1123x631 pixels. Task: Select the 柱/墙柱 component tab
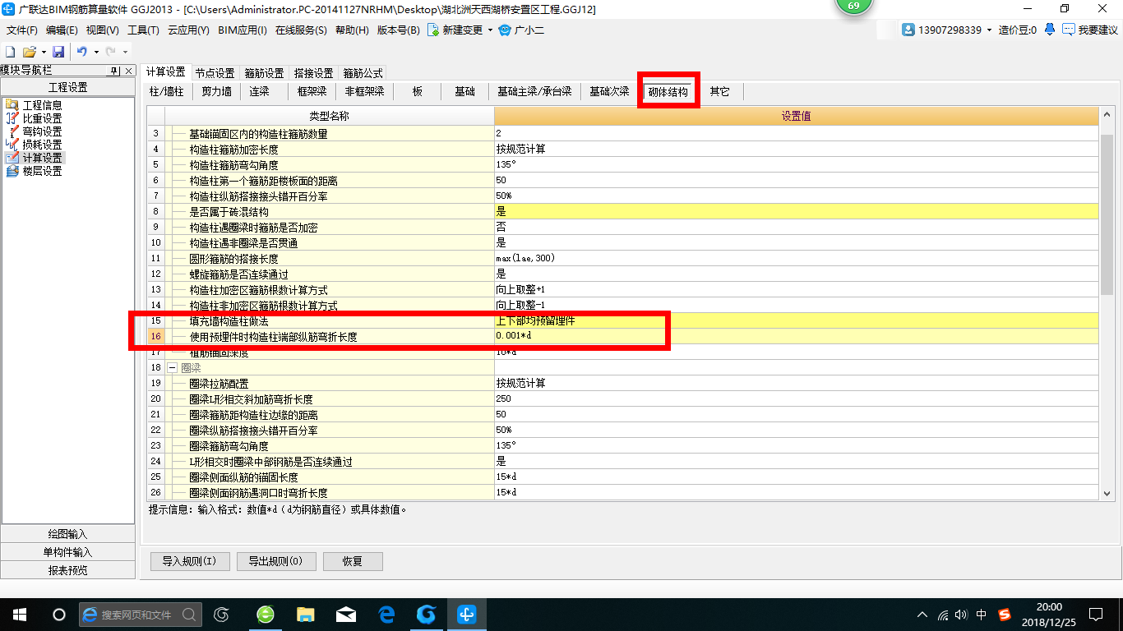(167, 91)
